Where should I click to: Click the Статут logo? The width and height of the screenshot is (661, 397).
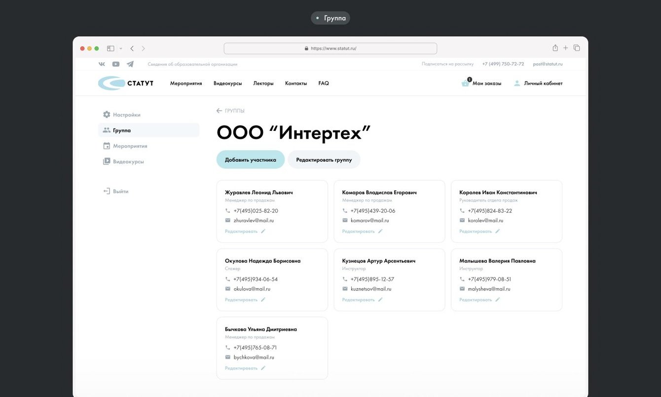tap(126, 83)
